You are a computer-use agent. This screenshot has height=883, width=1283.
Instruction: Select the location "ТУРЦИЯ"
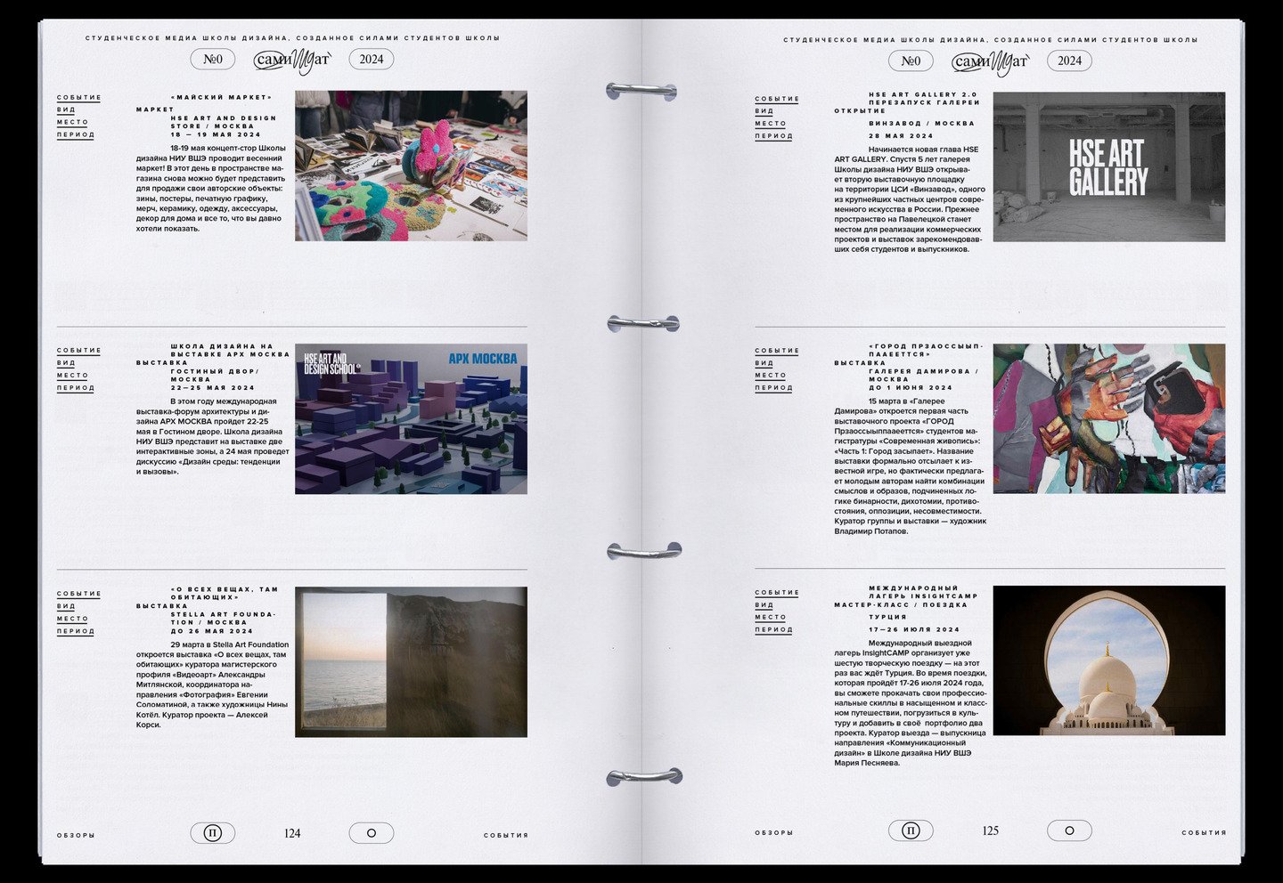click(887, 617)
